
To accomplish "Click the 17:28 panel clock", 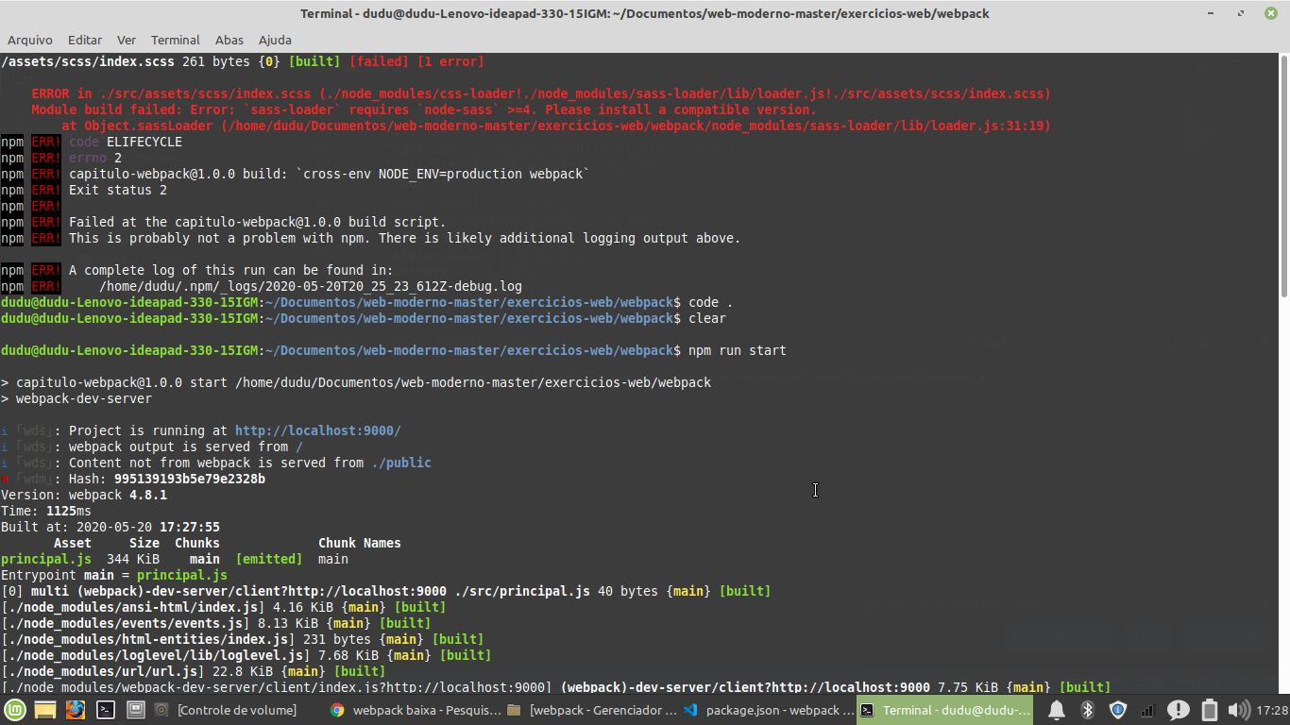I will [1272, 710].
